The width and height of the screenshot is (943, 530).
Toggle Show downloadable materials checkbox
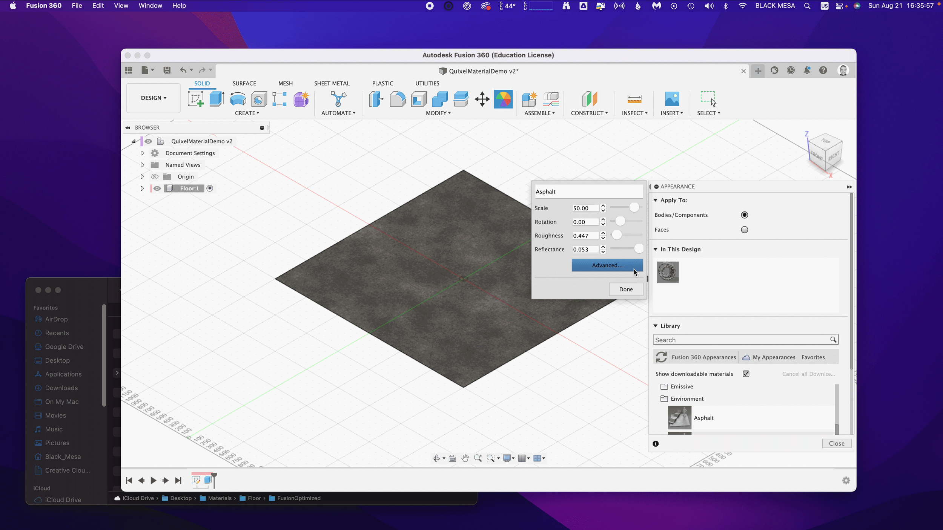(746, 374)
